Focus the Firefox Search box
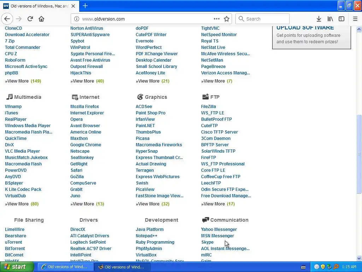The image size is (362, 272). (262, 19)
